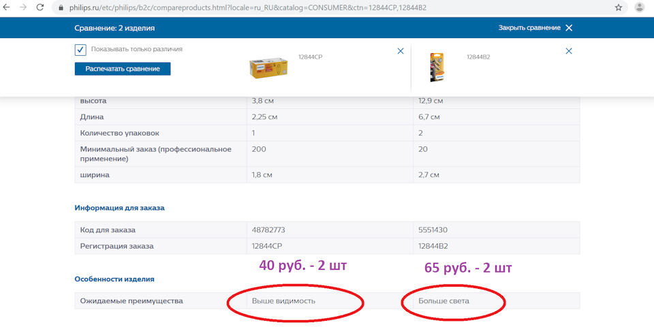Viewport: 654px width, 329px height.
Task: Click 'Закрыть сравнение' link
Action: pyautogui.click(x=529, y=28)
